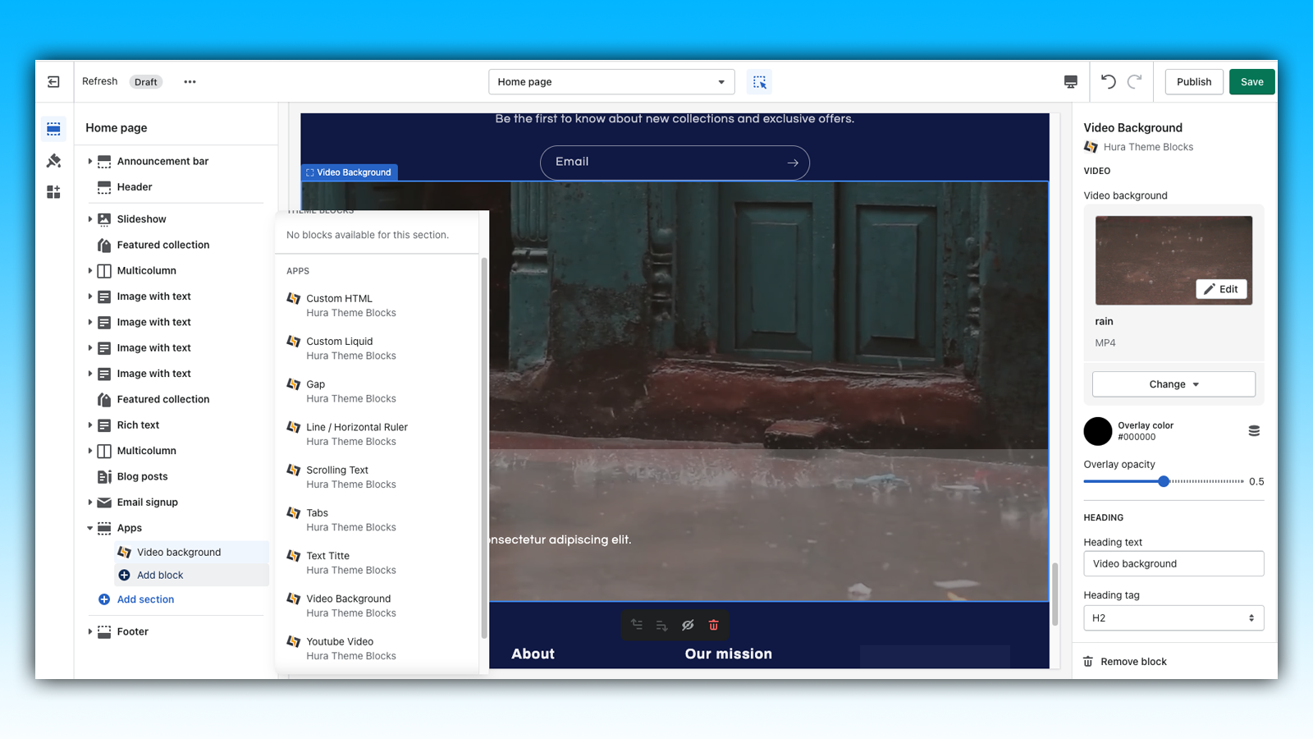Expand the Footer section
The height and width of the screenshot is (739, 1313).
point(89,631)
